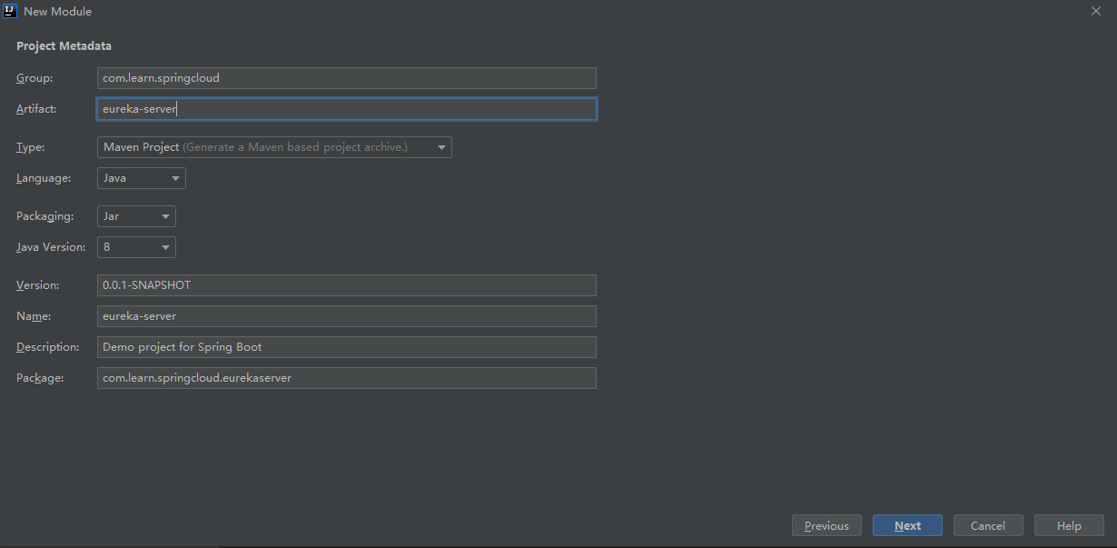
Task: Cancel the New Module wizard
Action: click(988, 525)
